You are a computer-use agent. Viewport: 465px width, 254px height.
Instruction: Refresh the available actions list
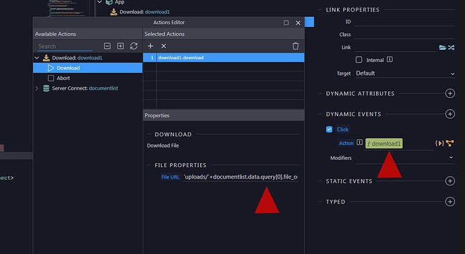133,46
